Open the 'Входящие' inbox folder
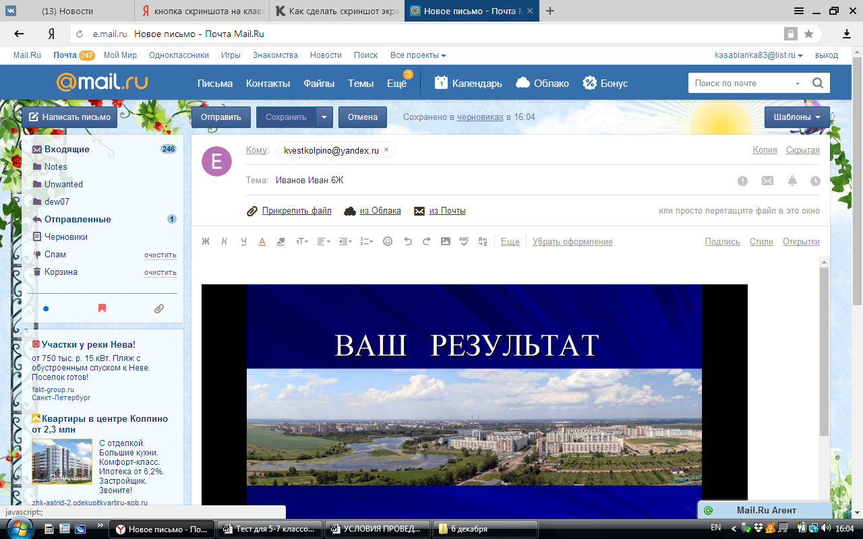The height and width of the screenshot is (539, 863). tap(67, 149)
